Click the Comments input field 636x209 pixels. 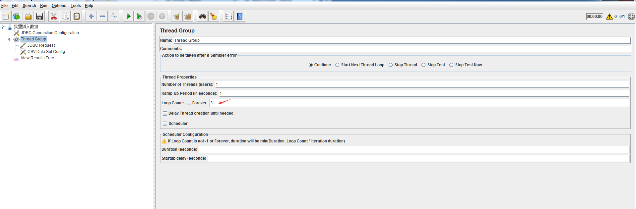407,49
